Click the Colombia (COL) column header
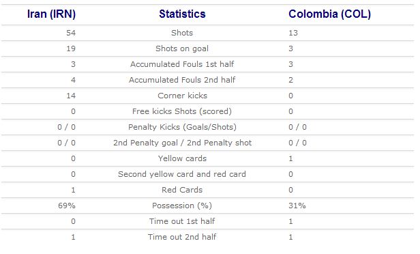The height and width of the screenshot is (254, 420). tap(330, 14)
